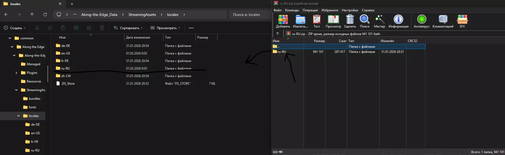Click the WinRAR archive path field

395,34
